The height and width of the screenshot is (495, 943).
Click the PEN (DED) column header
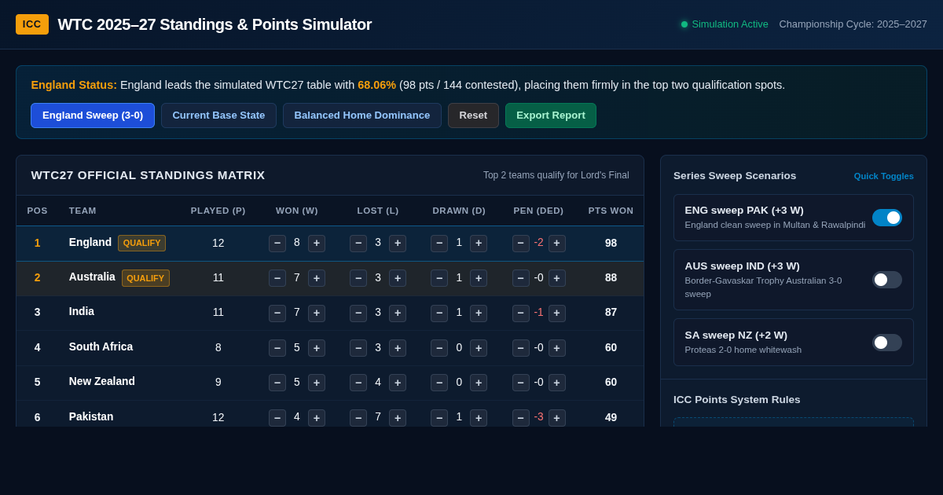[538, 211]
